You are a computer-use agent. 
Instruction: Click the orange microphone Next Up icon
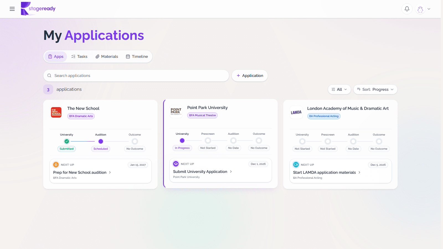coord(56,165)
